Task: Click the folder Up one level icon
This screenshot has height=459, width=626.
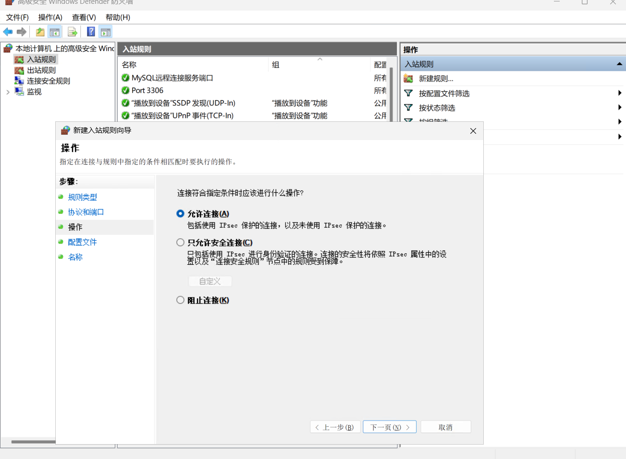Action: 40,32
